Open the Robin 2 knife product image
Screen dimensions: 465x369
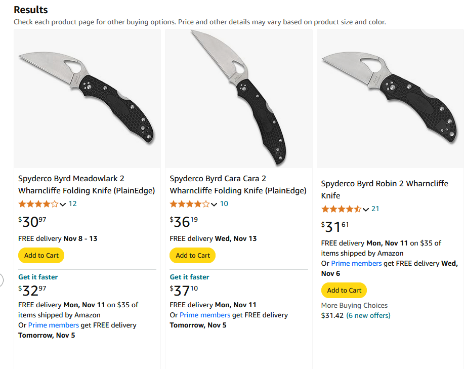tap(390, 96)
